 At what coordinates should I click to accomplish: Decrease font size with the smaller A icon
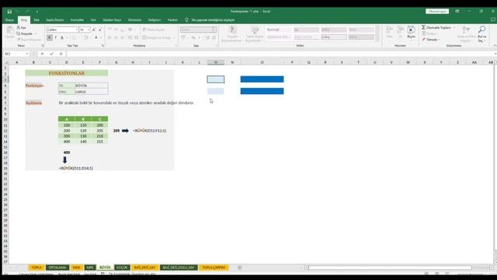point(100,30)
